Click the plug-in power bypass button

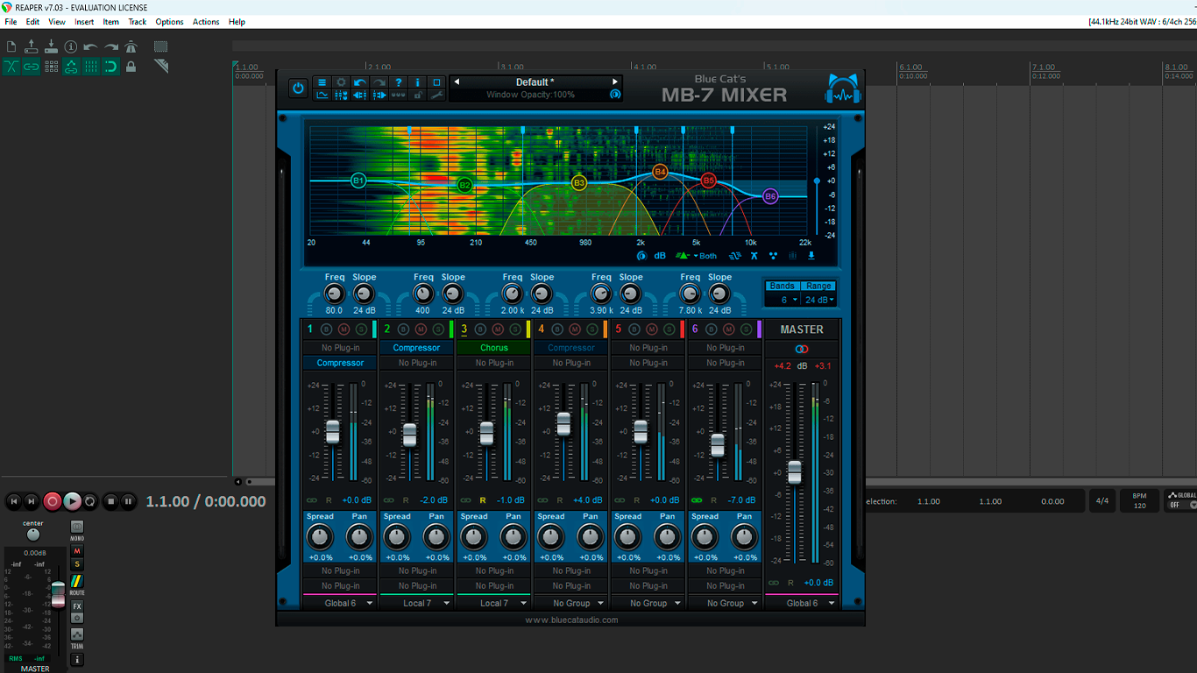click(x=298, y=89)
